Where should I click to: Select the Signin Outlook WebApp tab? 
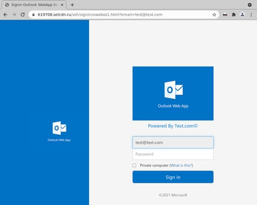(x=34, y=5)
